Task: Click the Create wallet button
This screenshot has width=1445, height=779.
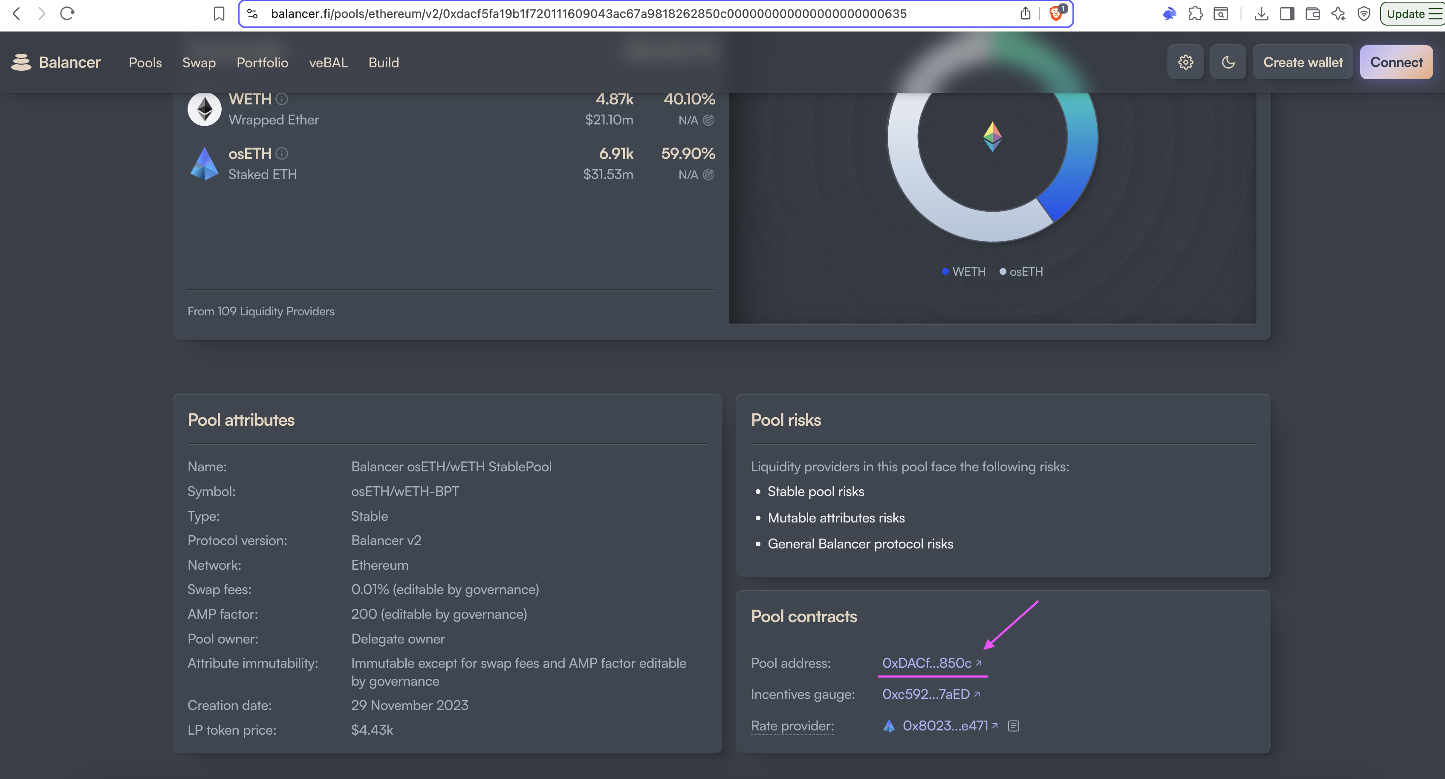Action: 1303,62
